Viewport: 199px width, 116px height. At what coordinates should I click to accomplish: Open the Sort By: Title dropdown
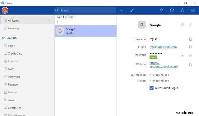[66, 17]
